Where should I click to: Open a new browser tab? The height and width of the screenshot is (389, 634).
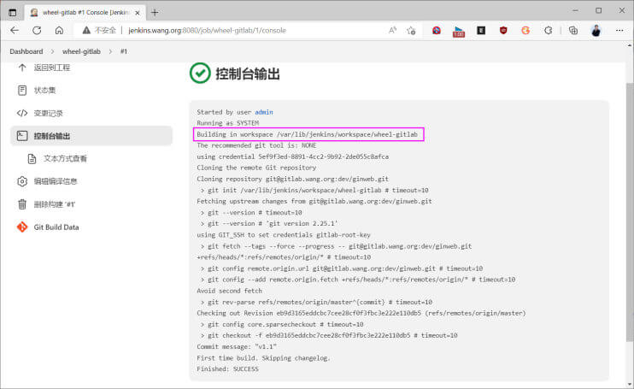(155, 13)
